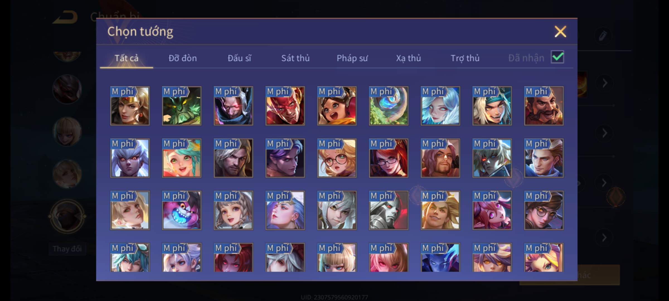
Task: Toggle the Đã nhận checkbox
Action: coord(557,57)
